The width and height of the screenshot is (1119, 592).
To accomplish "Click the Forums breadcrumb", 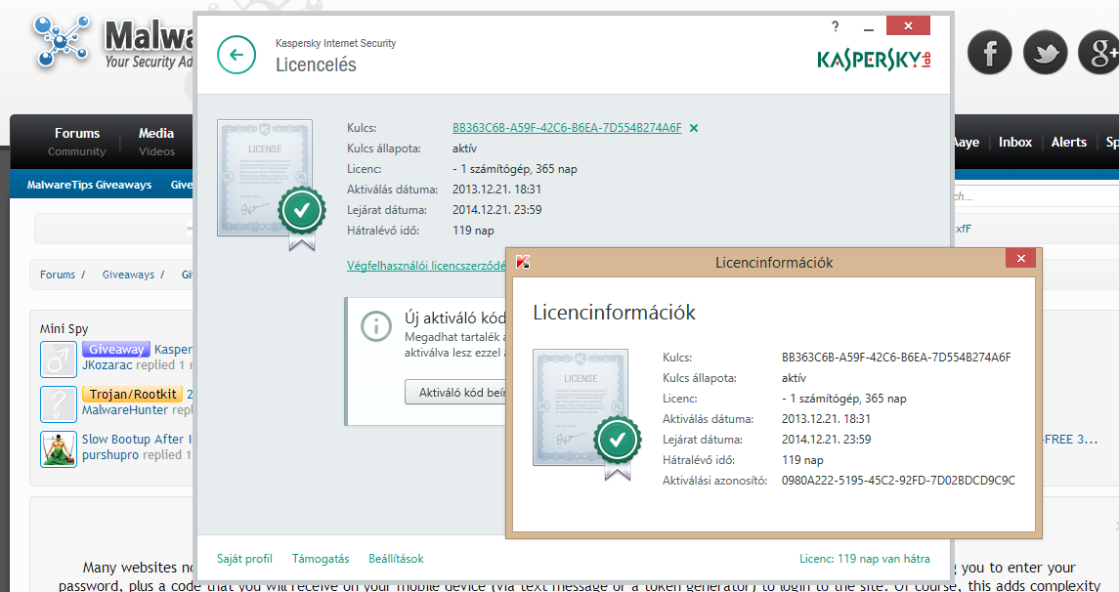I will coord(58,275).
